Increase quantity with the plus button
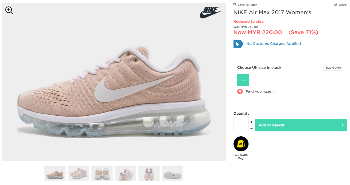The image size is (350, 185). point(251,122)
